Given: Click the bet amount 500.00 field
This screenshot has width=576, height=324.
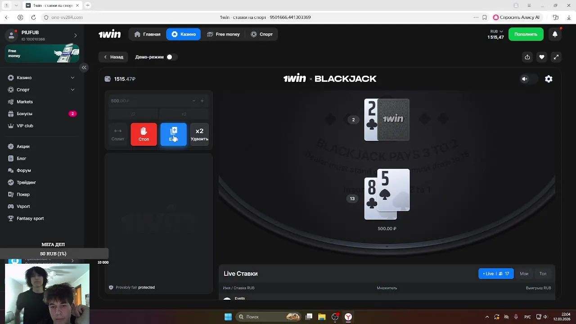Looking at the screenshot, I should [x=148, y=101].
